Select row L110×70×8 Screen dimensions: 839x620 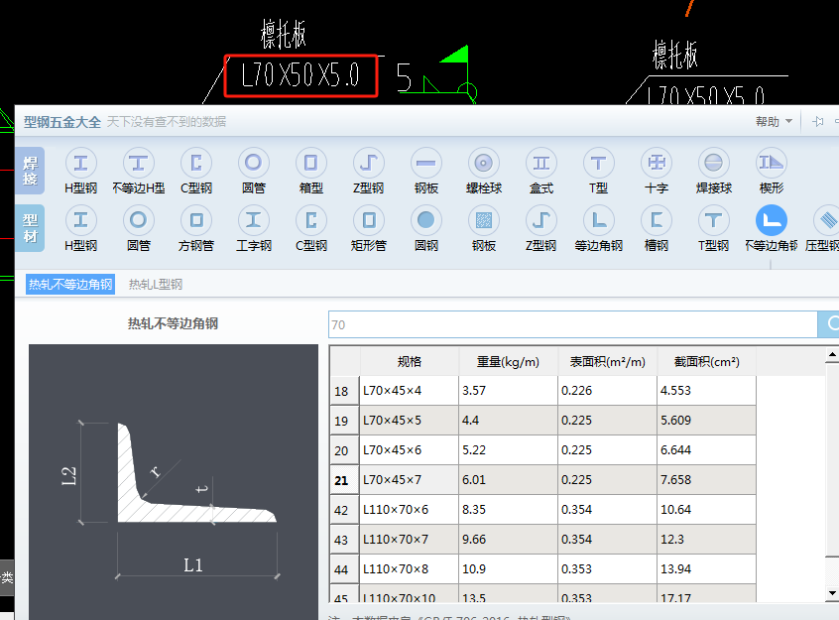(x=542, y=569)
